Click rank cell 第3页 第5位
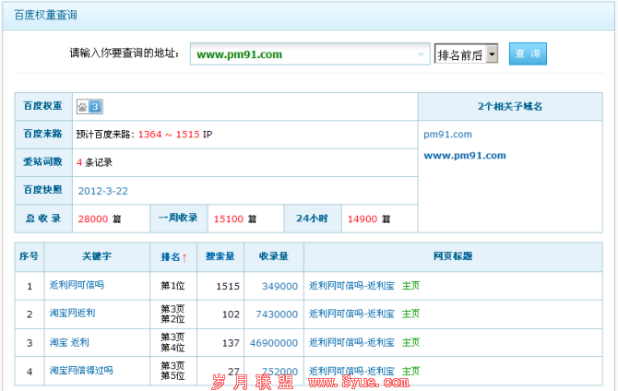Image resolution: width=618 pixels, height=391 pixels. tap(172, 371)
